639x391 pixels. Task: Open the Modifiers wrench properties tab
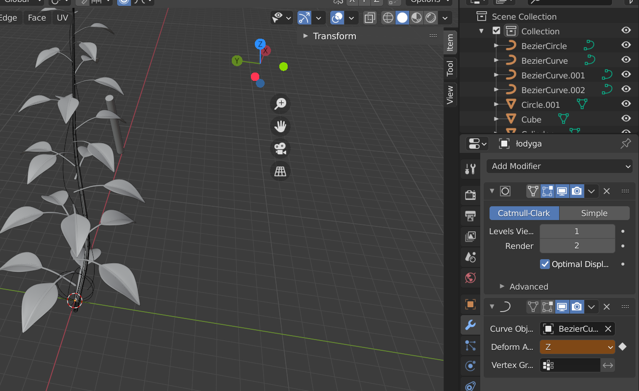470,325
